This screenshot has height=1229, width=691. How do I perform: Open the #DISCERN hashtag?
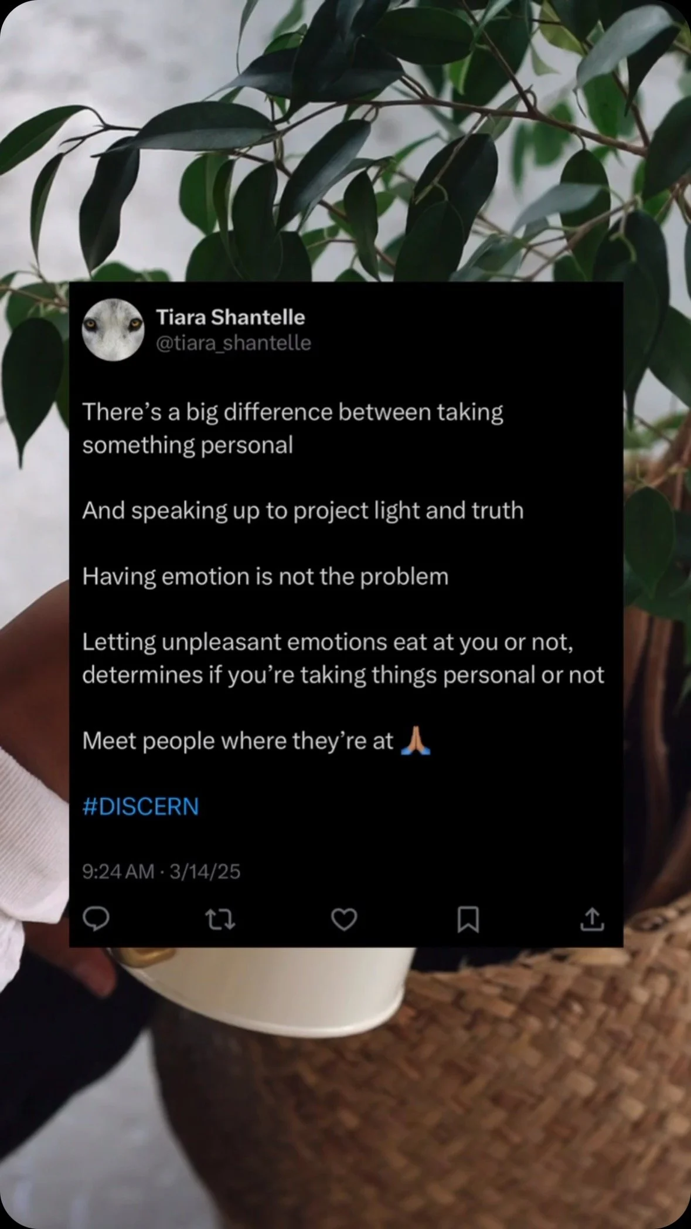coord(141,806)
